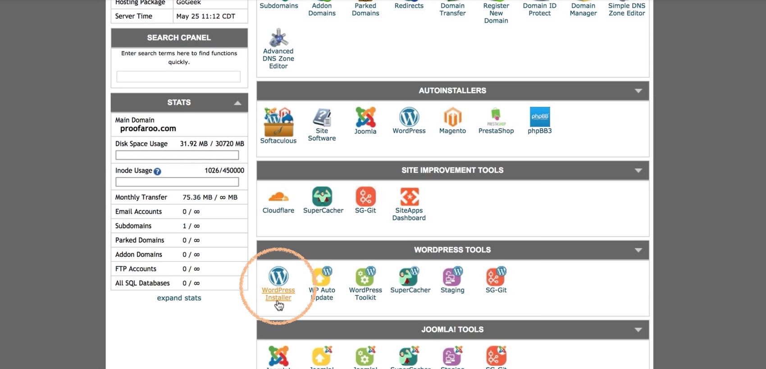Click Domain ID Protect link

click(539, 9)
